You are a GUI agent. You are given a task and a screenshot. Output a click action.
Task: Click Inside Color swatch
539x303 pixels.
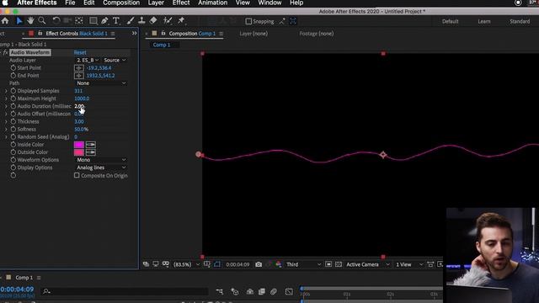coord(79,145)
